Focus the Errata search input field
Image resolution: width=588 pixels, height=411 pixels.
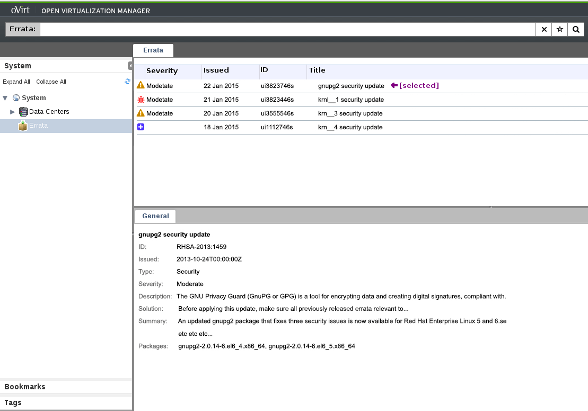pos(287,30)
